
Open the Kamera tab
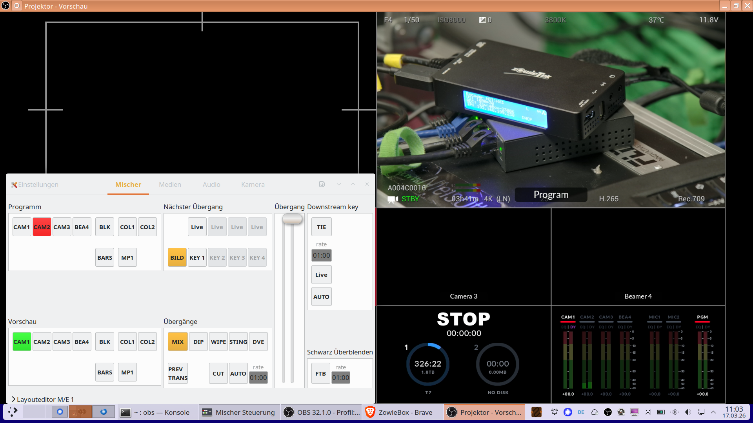coord(253,184)
